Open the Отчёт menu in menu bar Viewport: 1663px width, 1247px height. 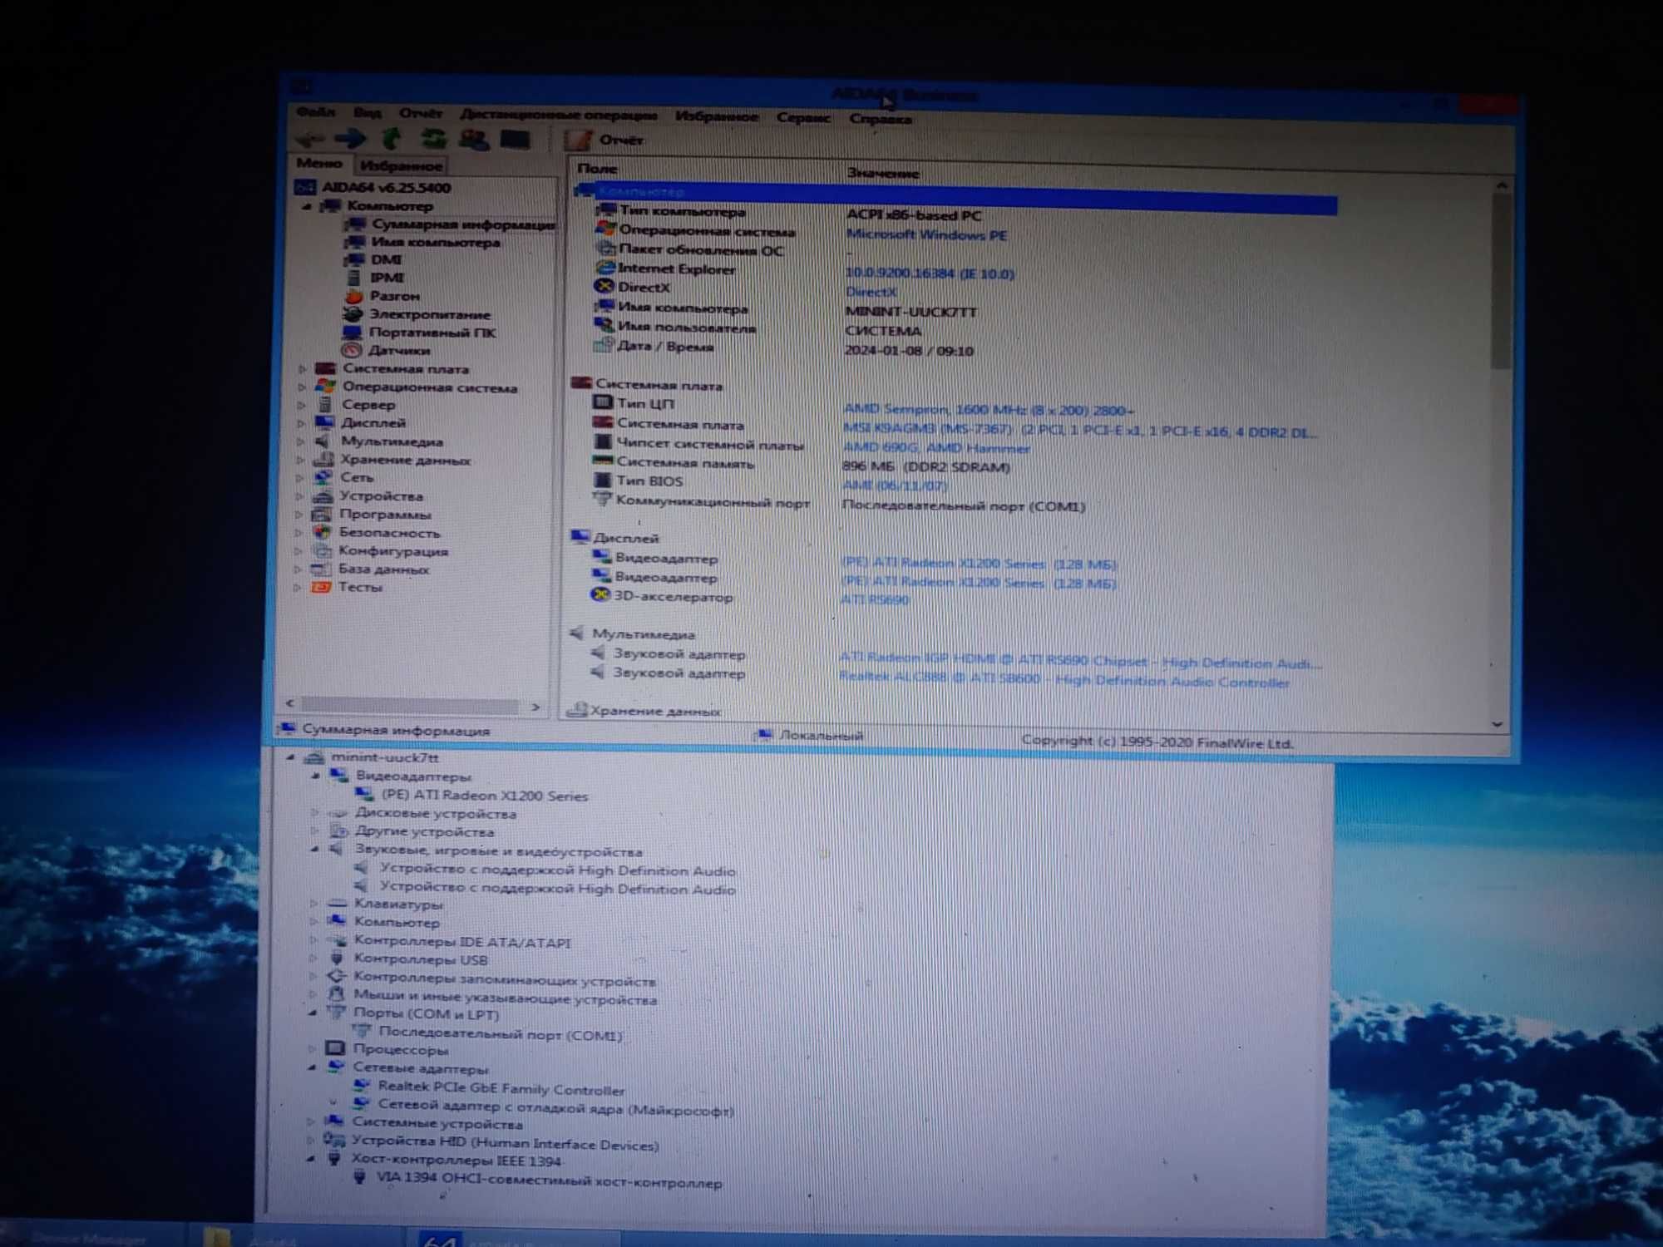421,113
